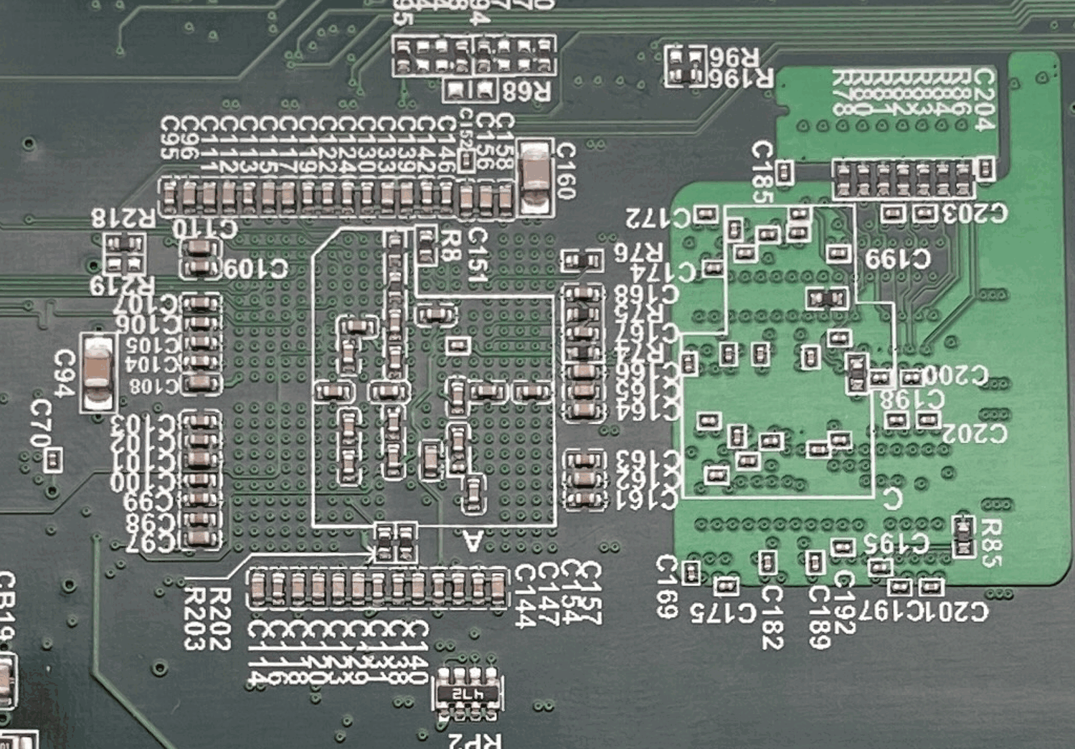Click the C94 label

(65, 373)
